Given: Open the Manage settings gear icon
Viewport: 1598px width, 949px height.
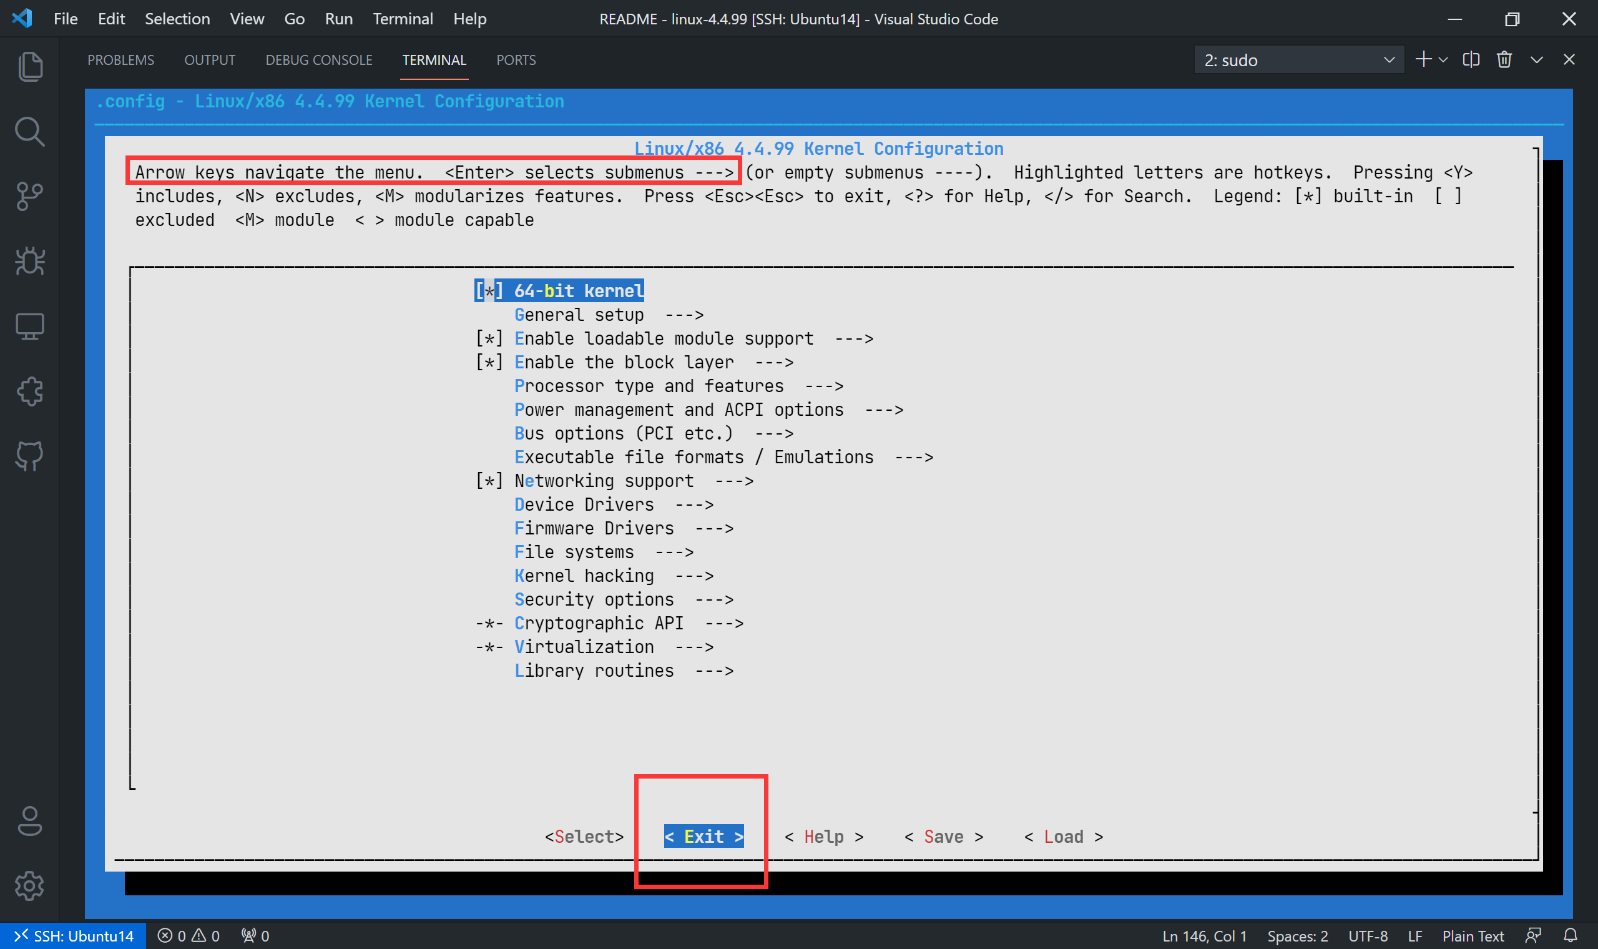Looking at the screenshot, I should tap(30, 886).
